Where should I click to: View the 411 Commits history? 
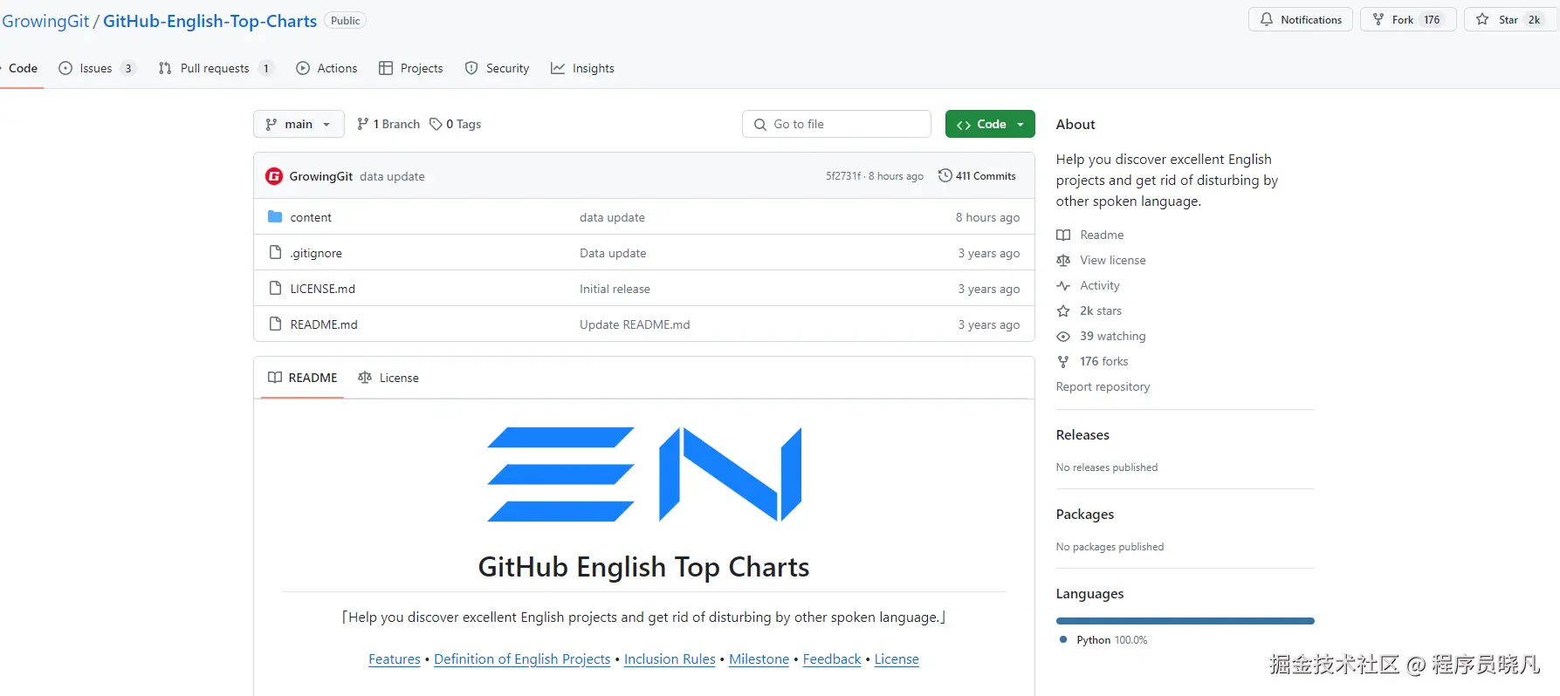tap(977, 175)
